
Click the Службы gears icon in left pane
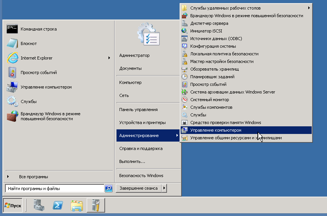(12, 102)
